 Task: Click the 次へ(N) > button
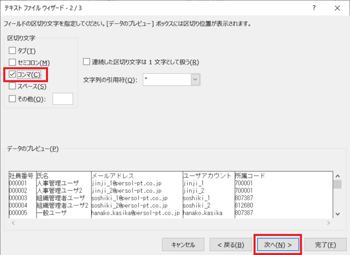click(x=278, y=245)
